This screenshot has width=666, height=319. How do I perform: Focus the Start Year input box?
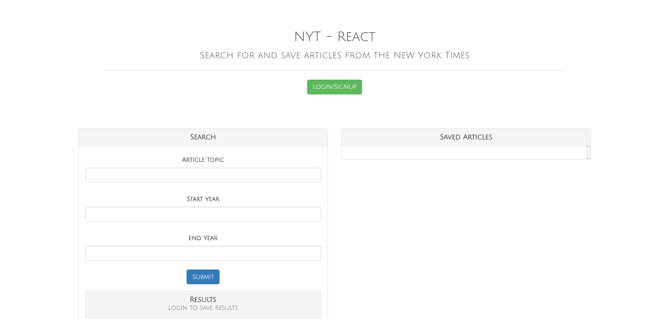click(x=203, y=214)
